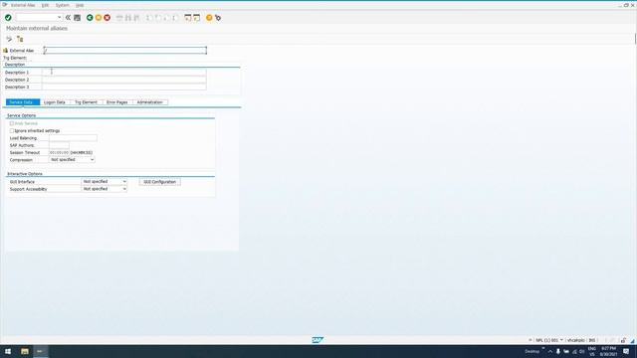Click the network icon in the system tray

click(x=574, y=351)
